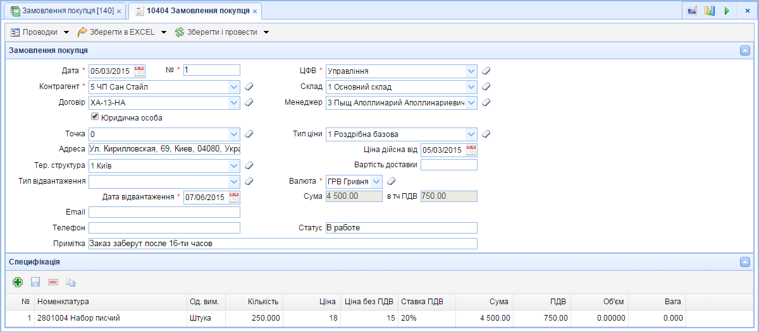Open calendar picker for Дата field
This screenshot has width=759, height=332.
140,71
